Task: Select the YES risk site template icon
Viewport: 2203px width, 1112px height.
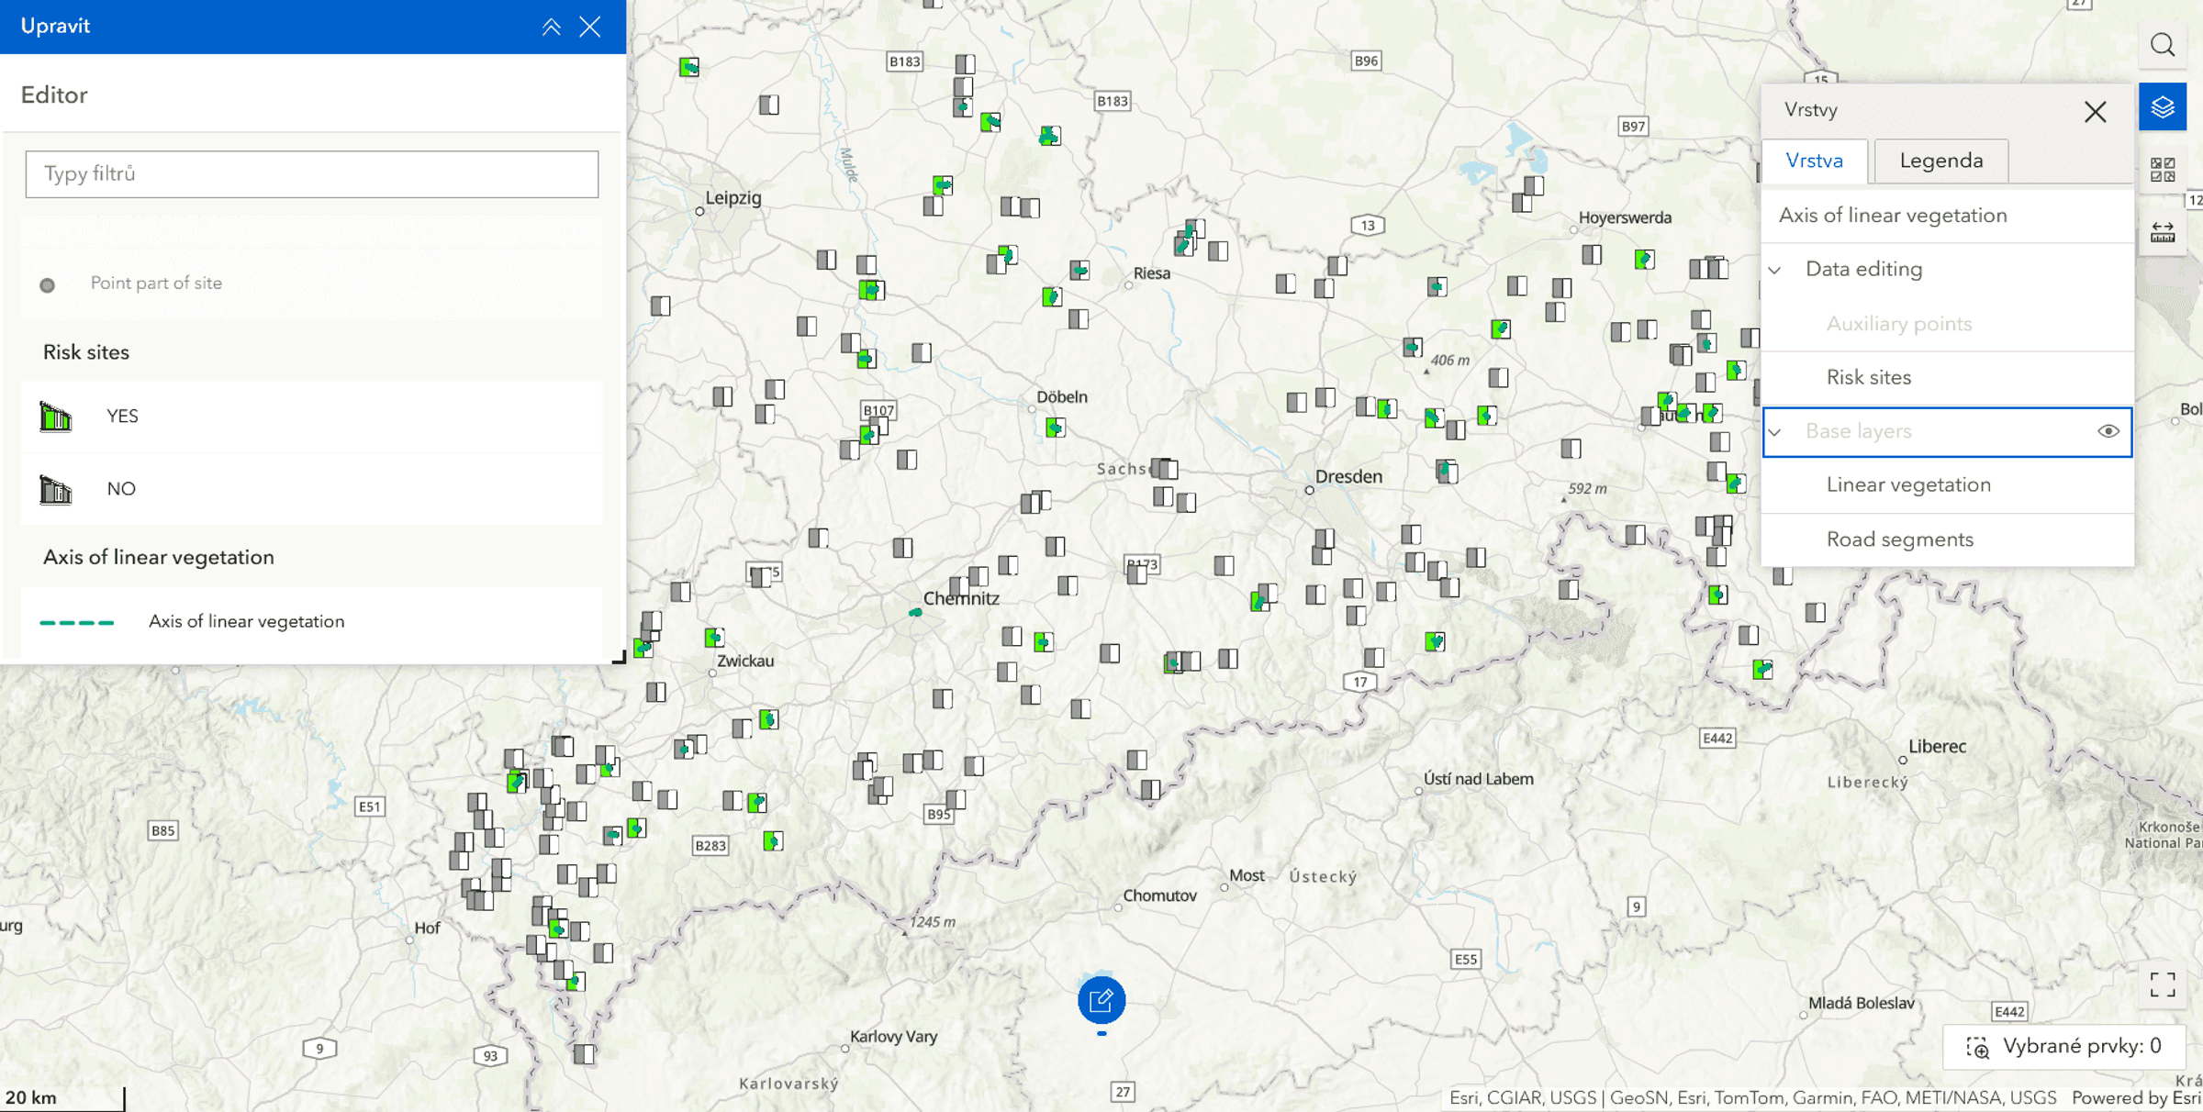Action: [x=56, y=417]
